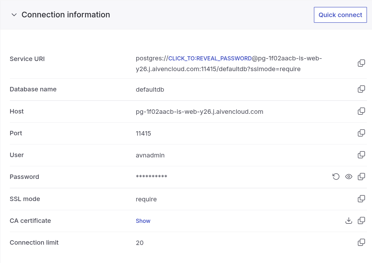Click the 'Host' label
The width and height of the screenshot is (372, 263).
[17, 111]
